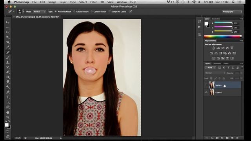Image resolution: width=251 pixels, height=141 pixels.
Task: Open the tool preset picker arrow
Action: coord(14,11)
